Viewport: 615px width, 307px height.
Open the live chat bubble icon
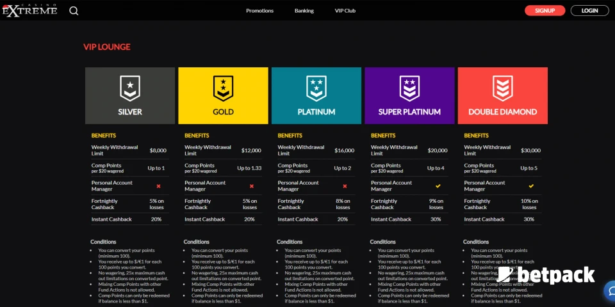(610, 291)
